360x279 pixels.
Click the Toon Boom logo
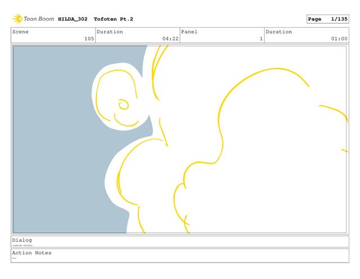(33, 19)
